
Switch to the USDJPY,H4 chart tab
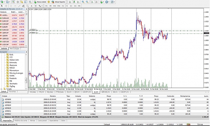pyautogui.click(x=87, y=92)
